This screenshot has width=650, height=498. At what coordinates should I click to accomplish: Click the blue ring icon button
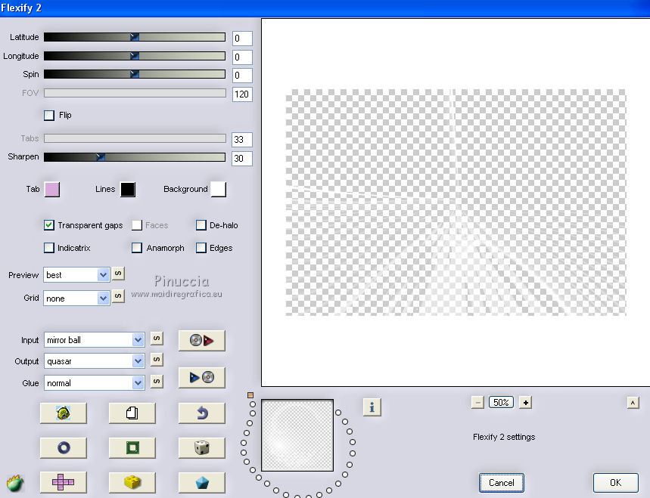[64, 447]
